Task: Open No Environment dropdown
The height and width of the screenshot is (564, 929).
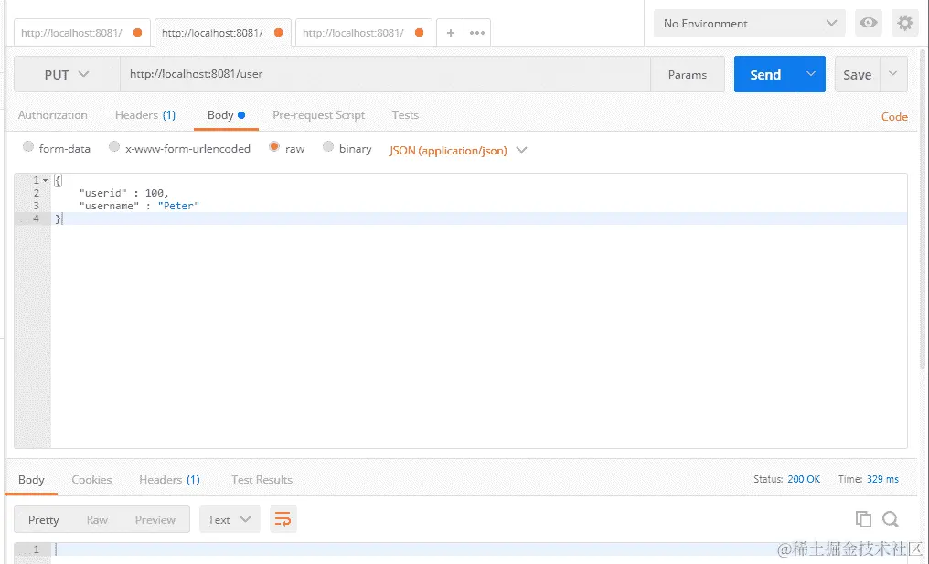Action: click(x=749, y=23)
